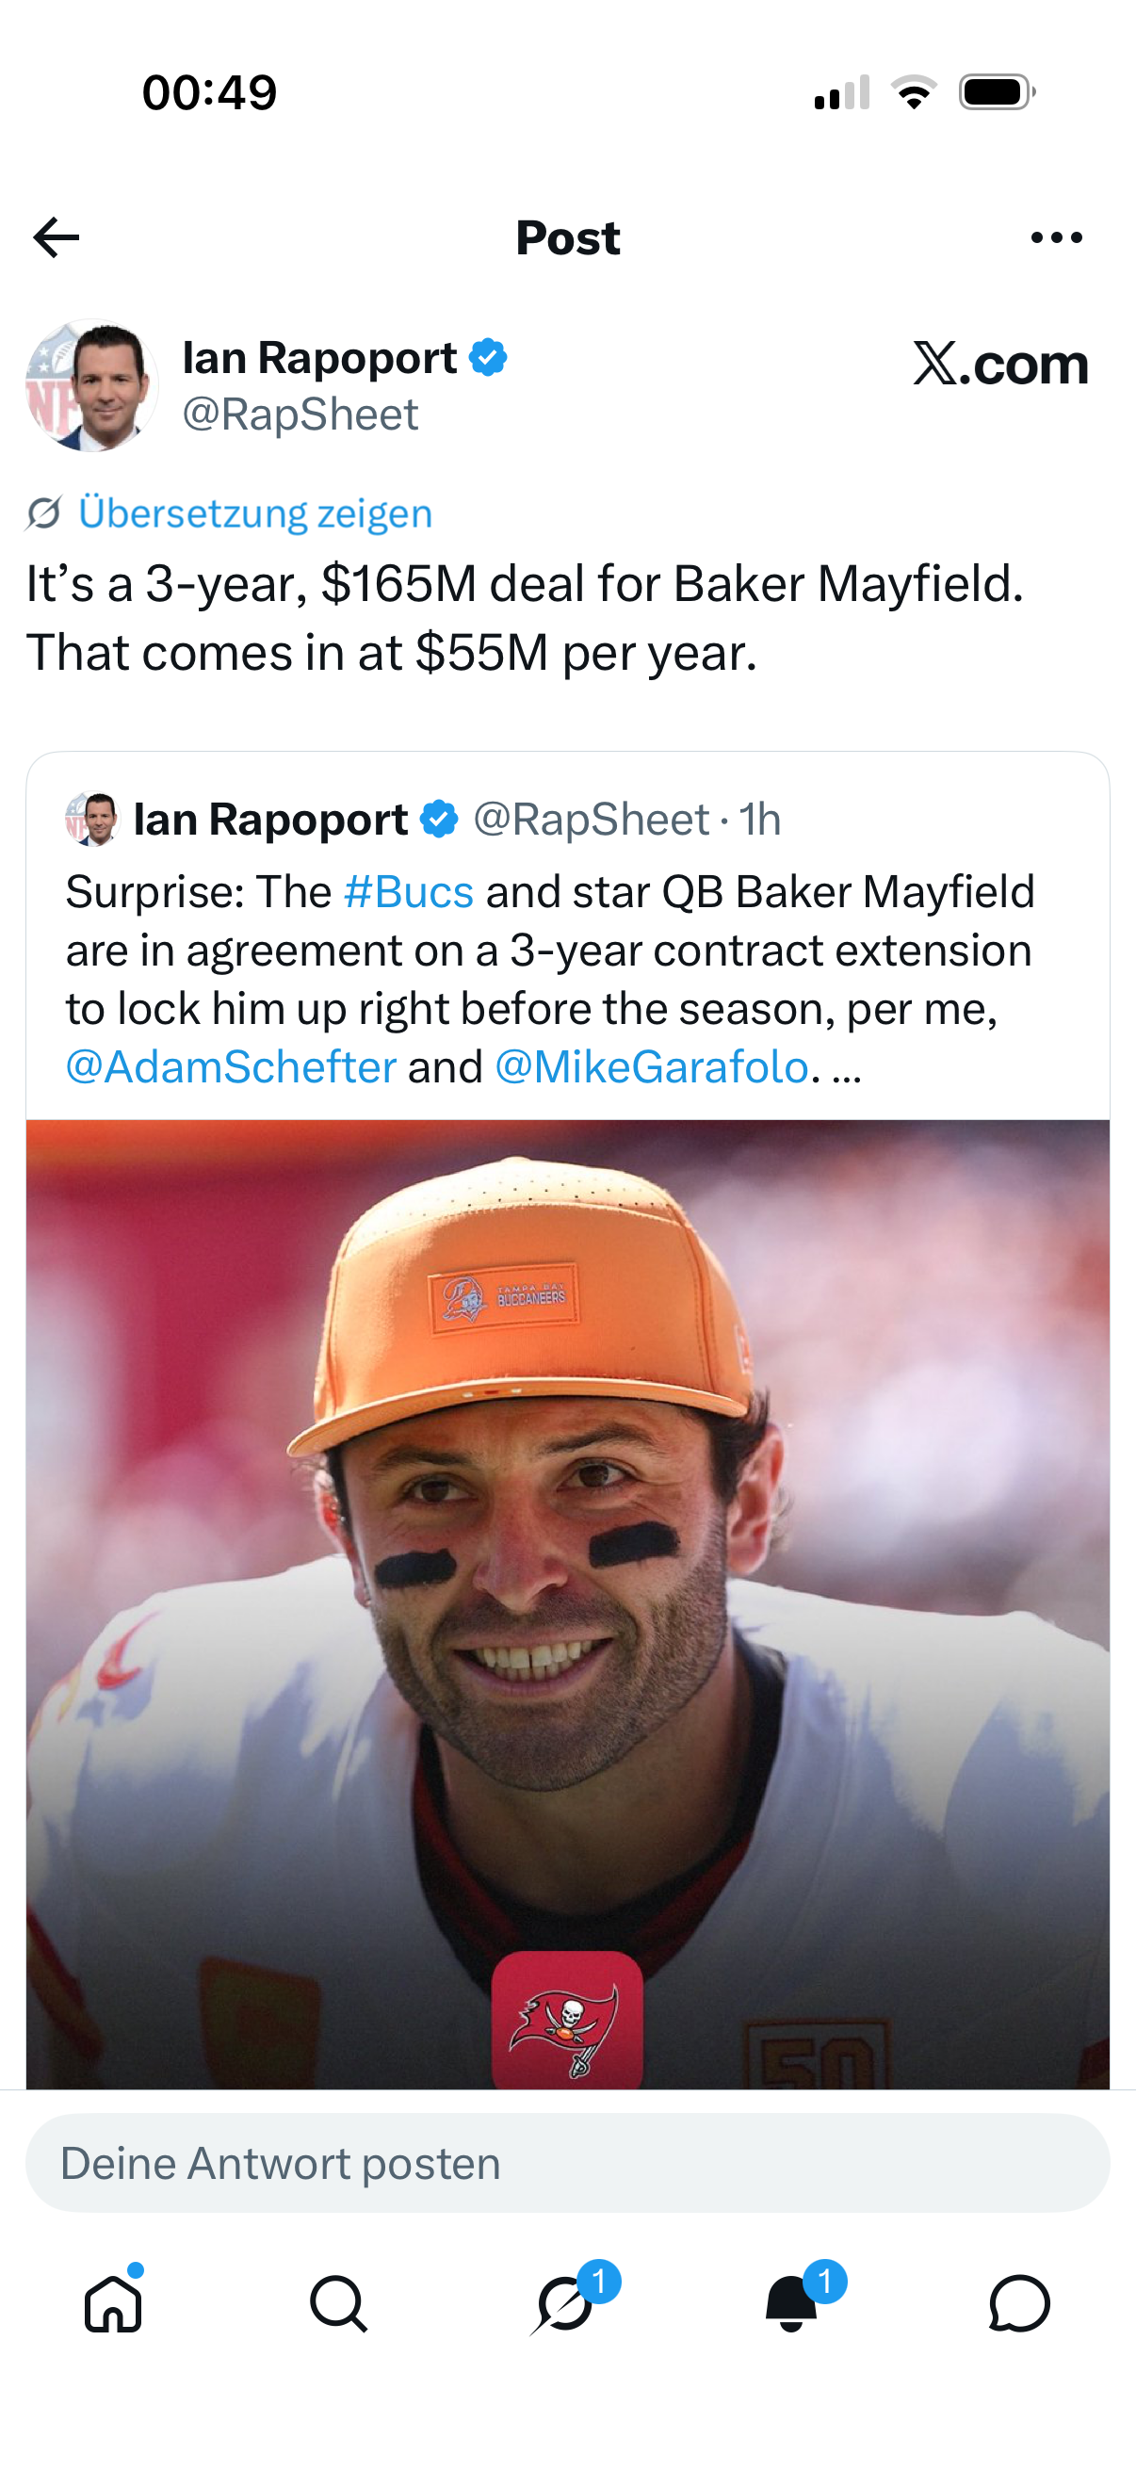Tap the back arrow icon
The image size is (1136, 2470).
click(56, 237)
